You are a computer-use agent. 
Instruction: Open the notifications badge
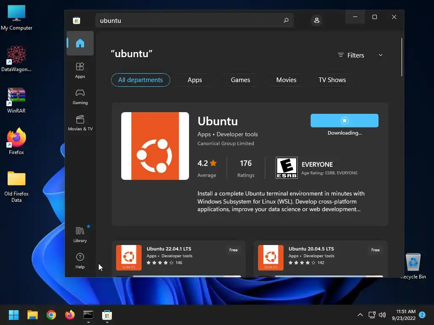422,315
